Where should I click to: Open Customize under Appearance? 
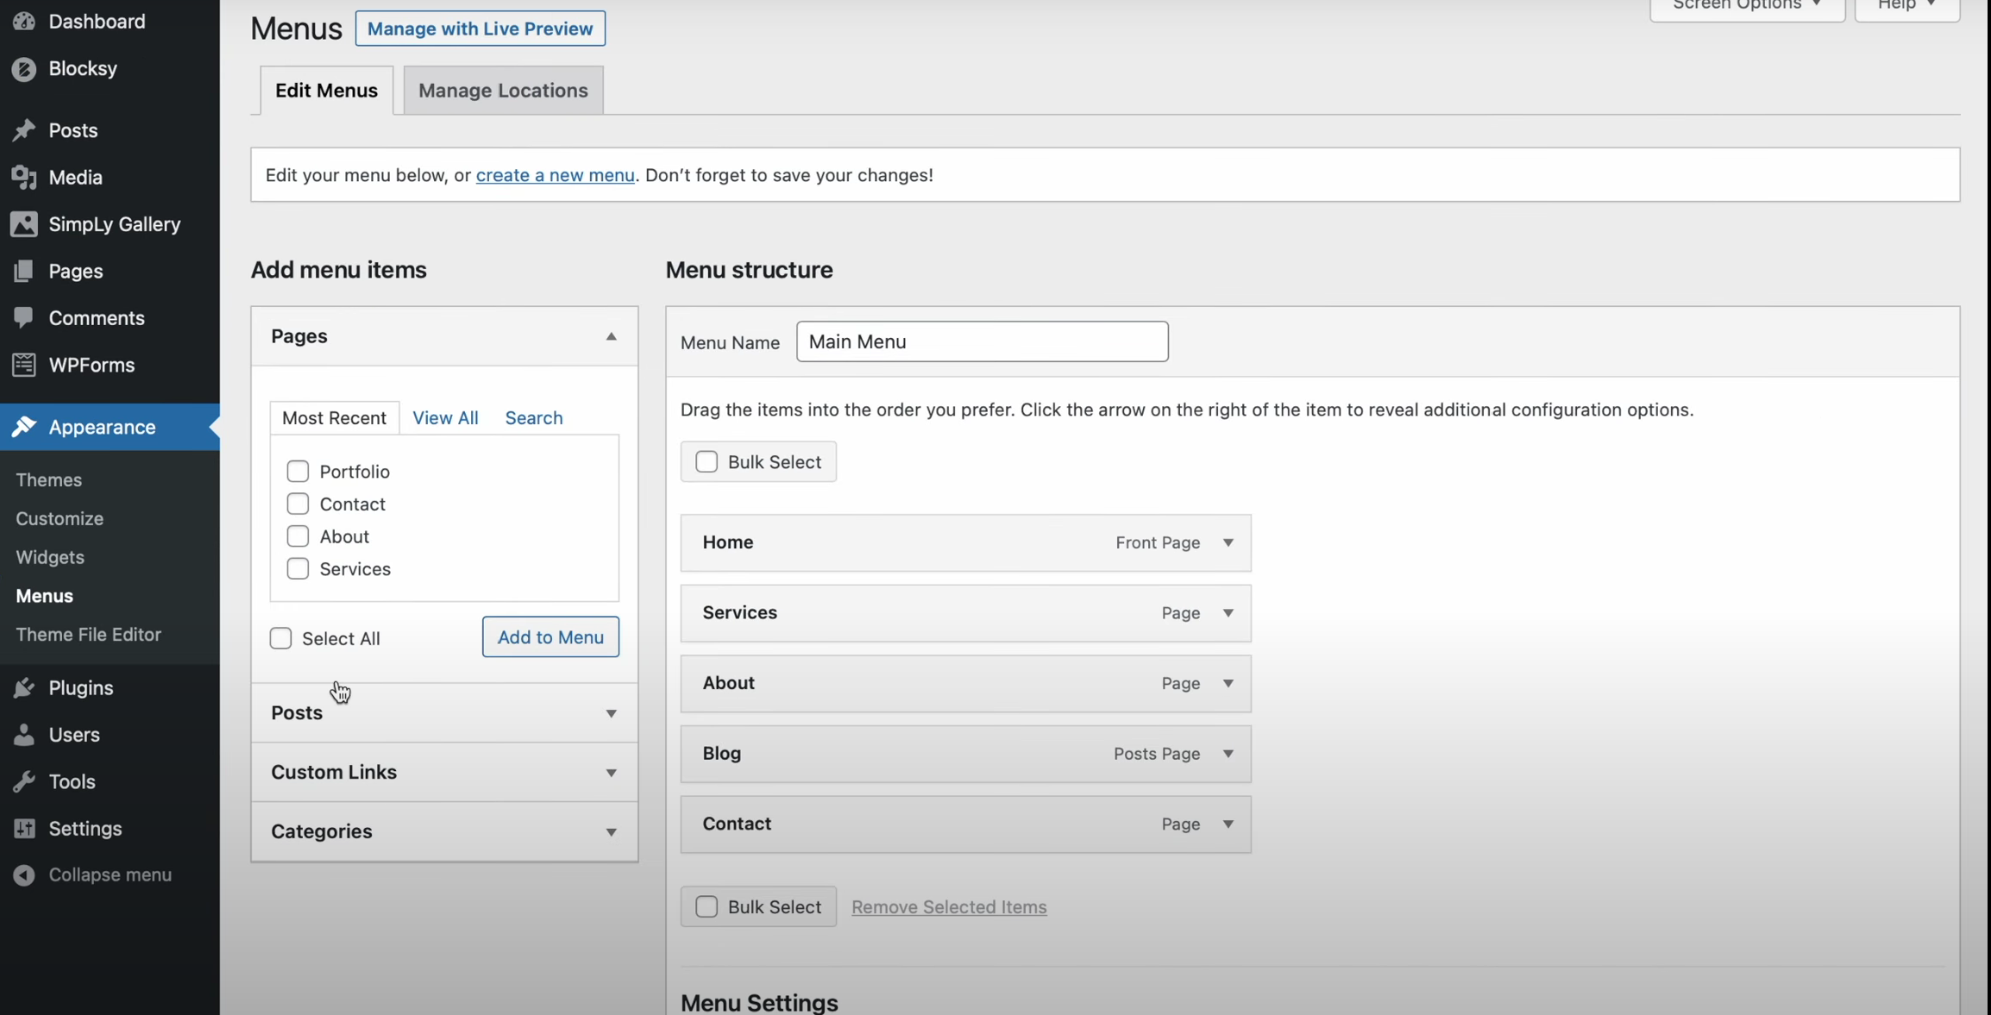pyautogui.click(x=60, y=519)
